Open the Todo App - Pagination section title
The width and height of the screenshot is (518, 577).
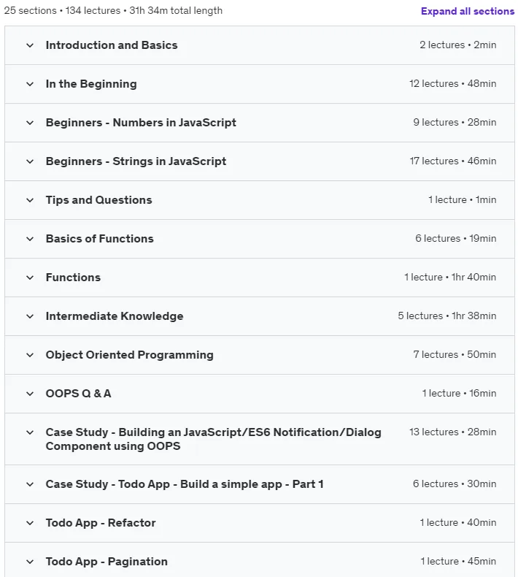107,562
